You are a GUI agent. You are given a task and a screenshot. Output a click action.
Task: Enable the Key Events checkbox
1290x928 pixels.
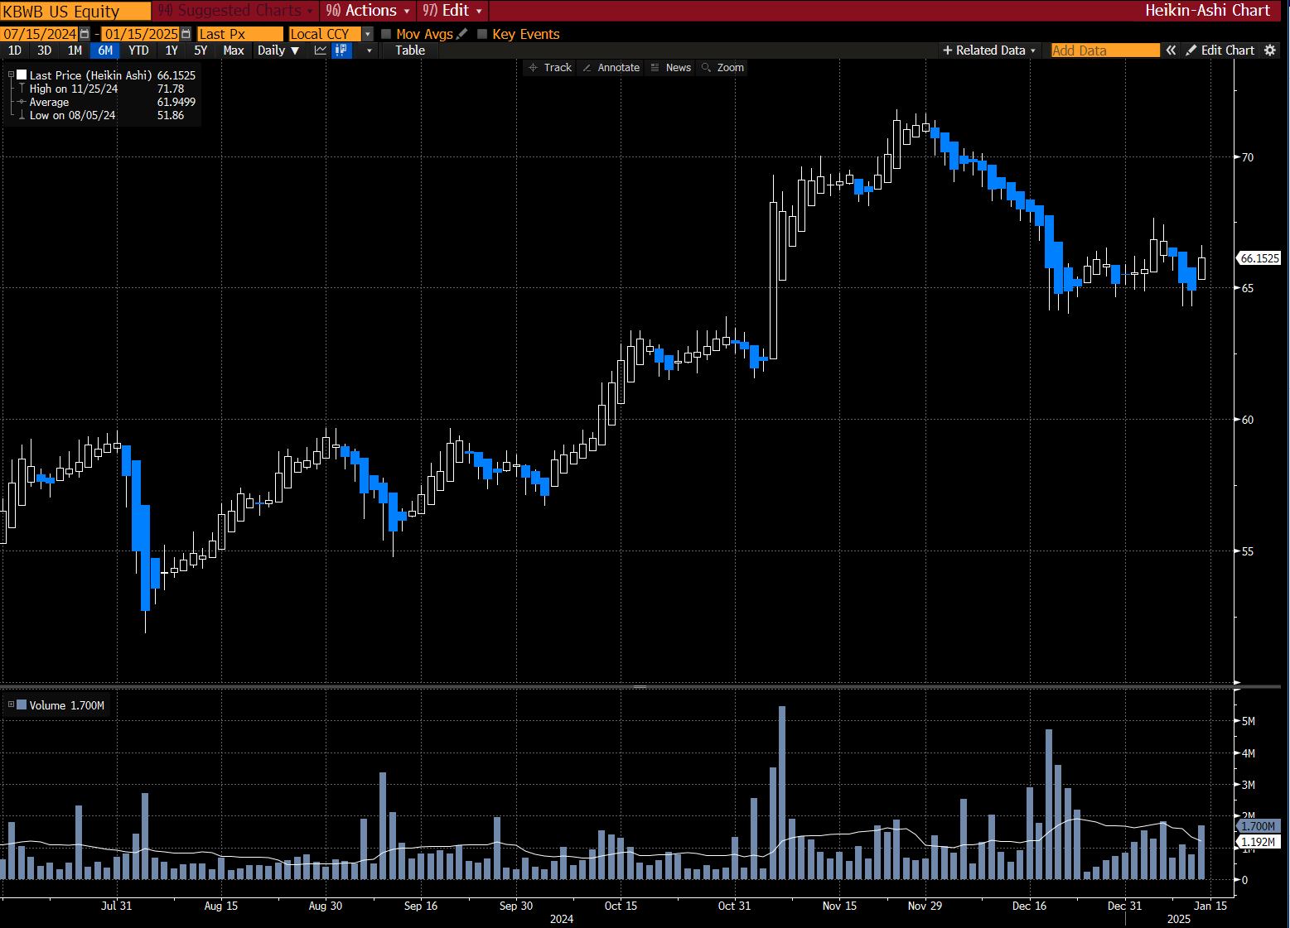click(x=482, y=34)
